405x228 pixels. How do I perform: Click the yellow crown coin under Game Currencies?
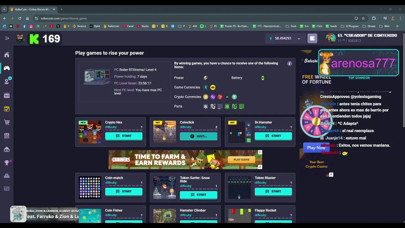point(213,87)
